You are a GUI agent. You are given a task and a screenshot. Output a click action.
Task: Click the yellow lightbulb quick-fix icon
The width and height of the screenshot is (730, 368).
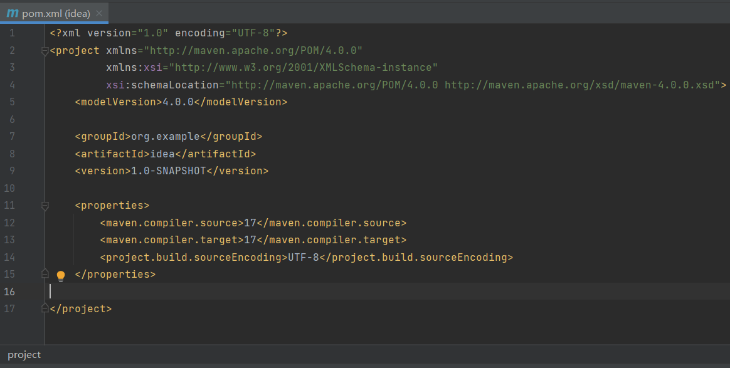pyautogui.click(x=61, y=276)
